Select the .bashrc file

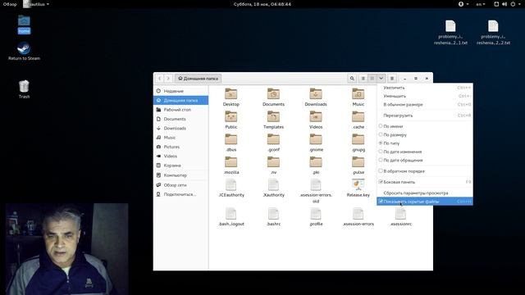[x=273, y=217]
